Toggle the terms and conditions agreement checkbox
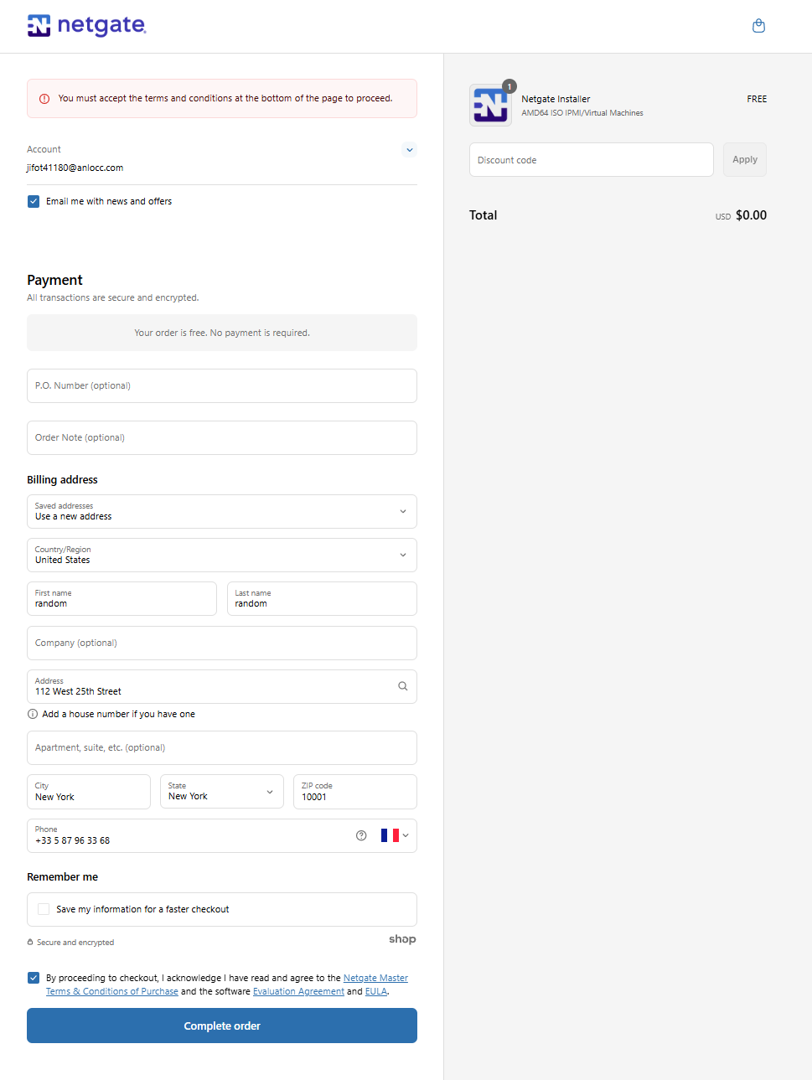 (34, 978)
